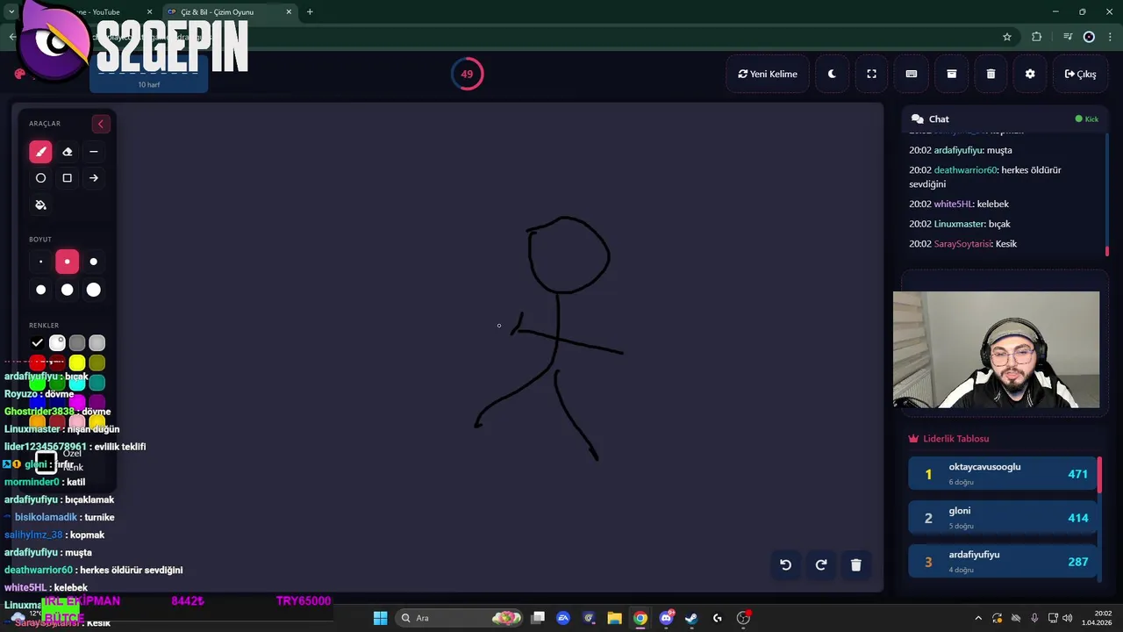The width and height of the screenshot is (1123, 632).
Task: Click the Liderlik Tablosu heading
Action: click(948, 439)
